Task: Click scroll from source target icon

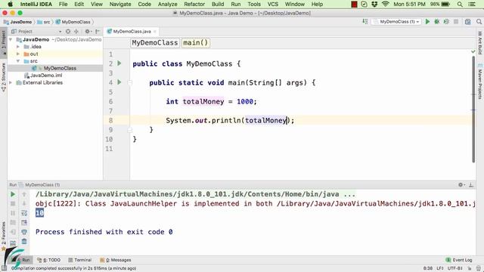Action: (x=68, y=32)
